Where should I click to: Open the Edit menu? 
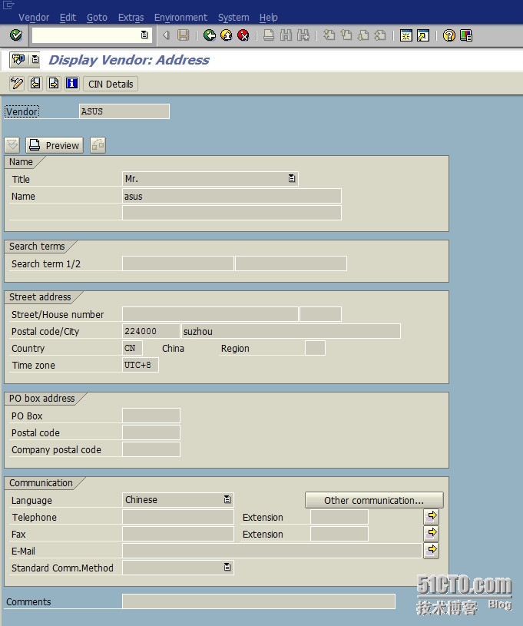tap(68, 18)
